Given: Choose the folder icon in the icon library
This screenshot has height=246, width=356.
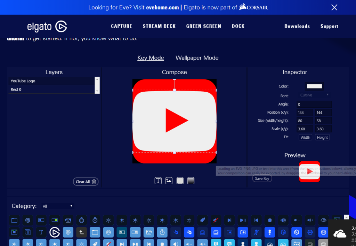Looking at the screenshot, I should click(x=14, y=220).
